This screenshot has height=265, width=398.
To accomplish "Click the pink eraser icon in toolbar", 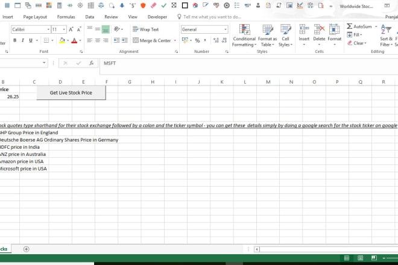I will coord(153,5).
